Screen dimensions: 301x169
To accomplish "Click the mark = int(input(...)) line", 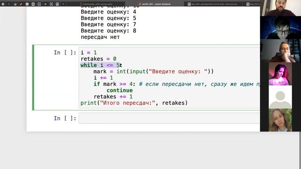I will click(x=153, y=71).
